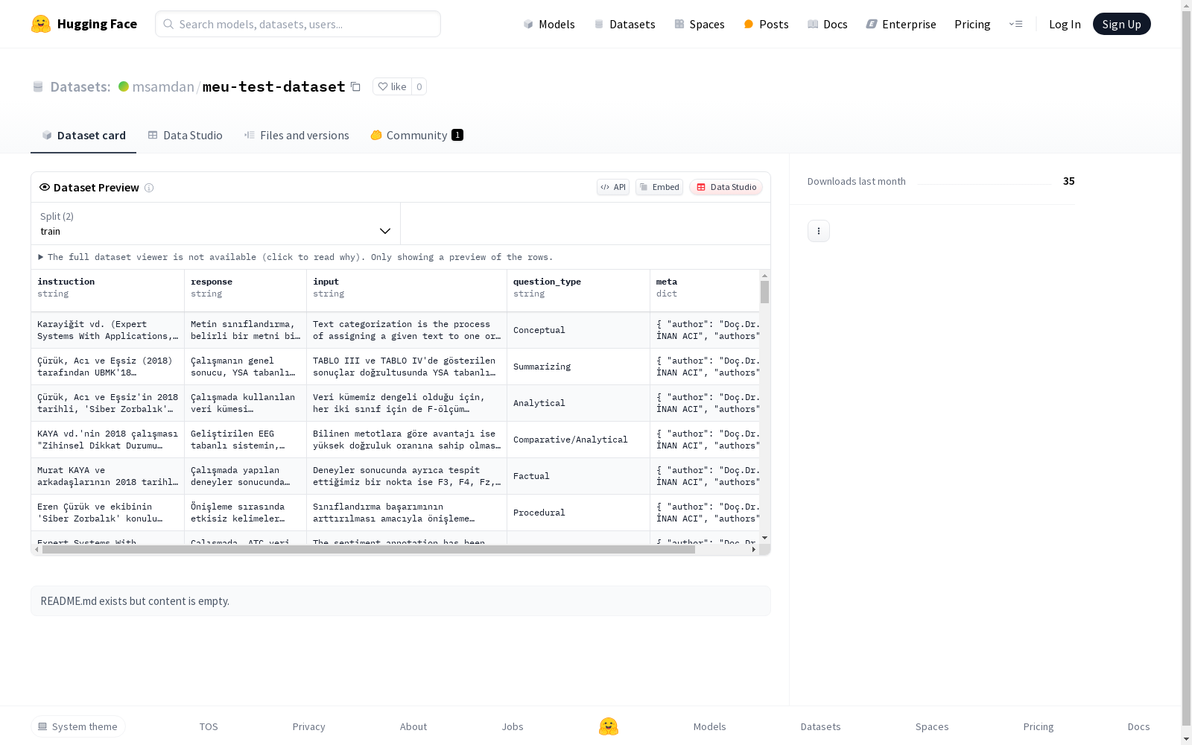This screenshot has width=1192, height=745.
Task: Open the Privacy footer link
Action: coord(308,726)
